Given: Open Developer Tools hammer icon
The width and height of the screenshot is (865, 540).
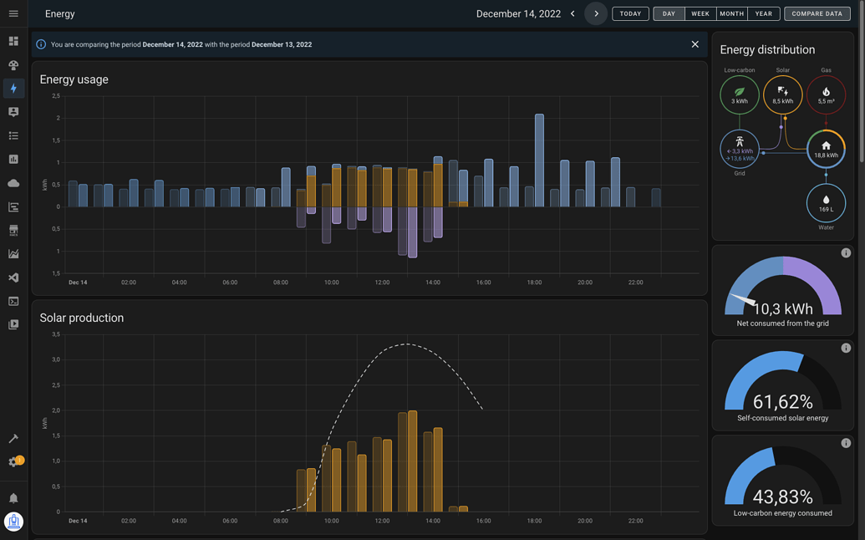Looking at the screenshot, I should [13, 439].
